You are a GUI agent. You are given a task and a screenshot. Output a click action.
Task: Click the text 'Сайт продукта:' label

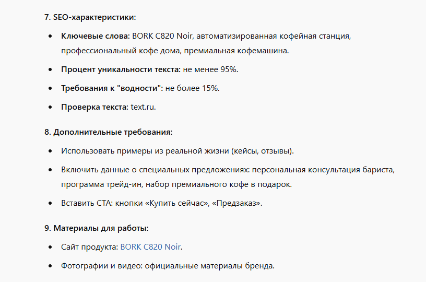[x=90, y=247]
